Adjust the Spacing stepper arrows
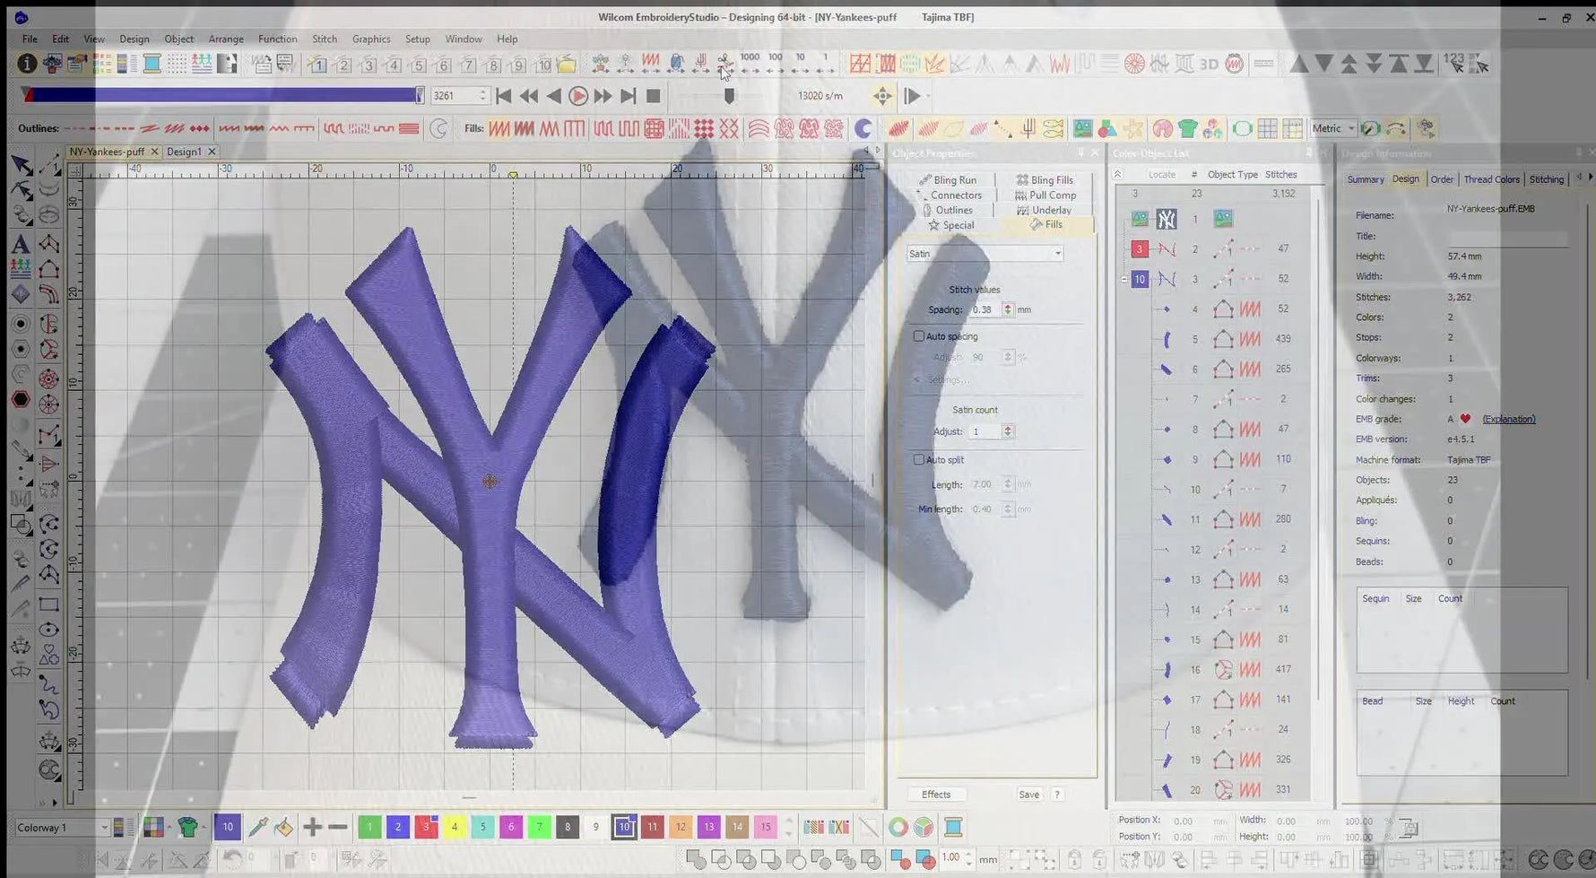Image resolution: width=1596 pixels, height=878 pixels. [1008, 309]
